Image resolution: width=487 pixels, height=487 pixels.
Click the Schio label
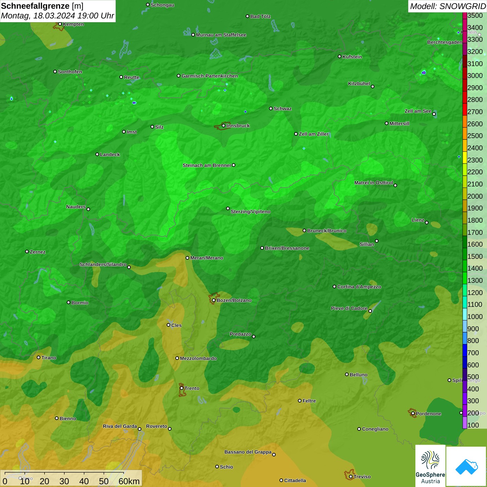[x=226, y=467]
